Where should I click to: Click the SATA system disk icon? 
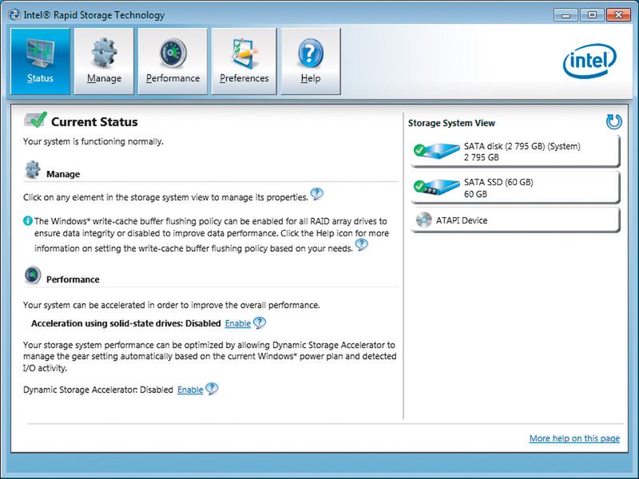click(x=436, y=151)
